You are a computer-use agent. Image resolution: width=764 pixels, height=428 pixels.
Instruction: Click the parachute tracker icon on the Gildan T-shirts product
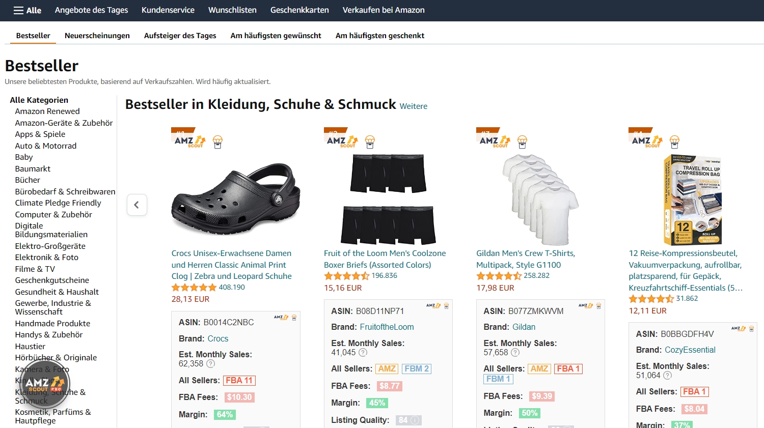tap(522, 141)
